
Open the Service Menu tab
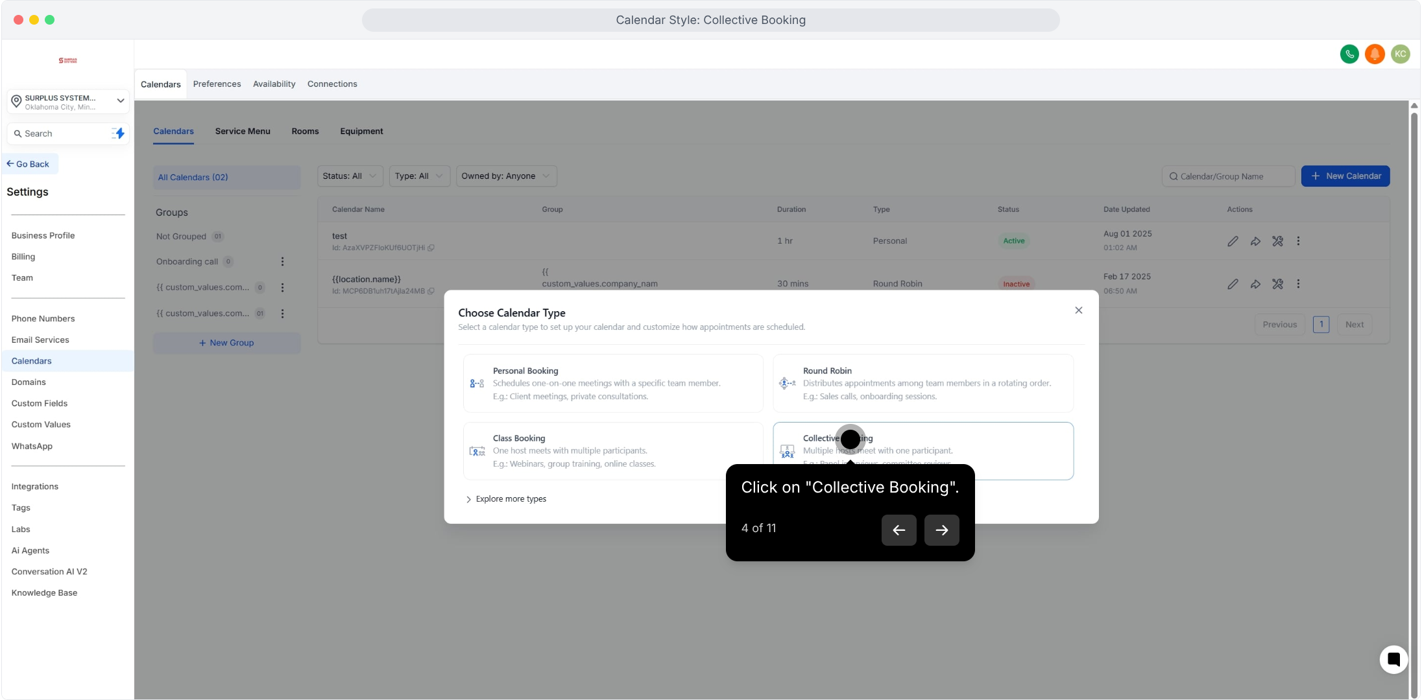[243, 132]
